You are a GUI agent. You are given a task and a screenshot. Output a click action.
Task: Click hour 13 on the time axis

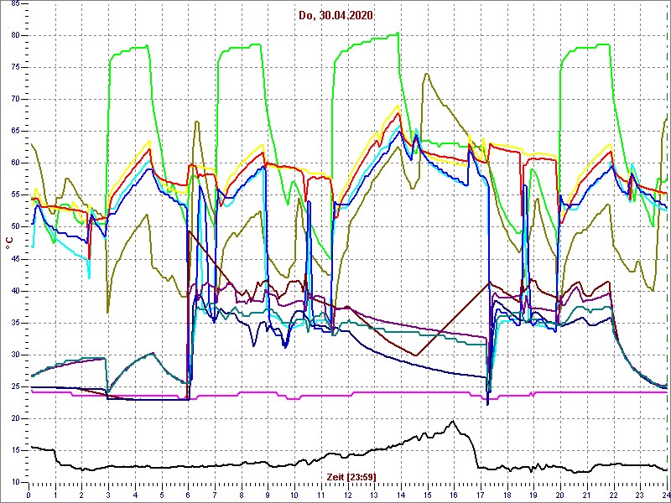click(374, 496)
